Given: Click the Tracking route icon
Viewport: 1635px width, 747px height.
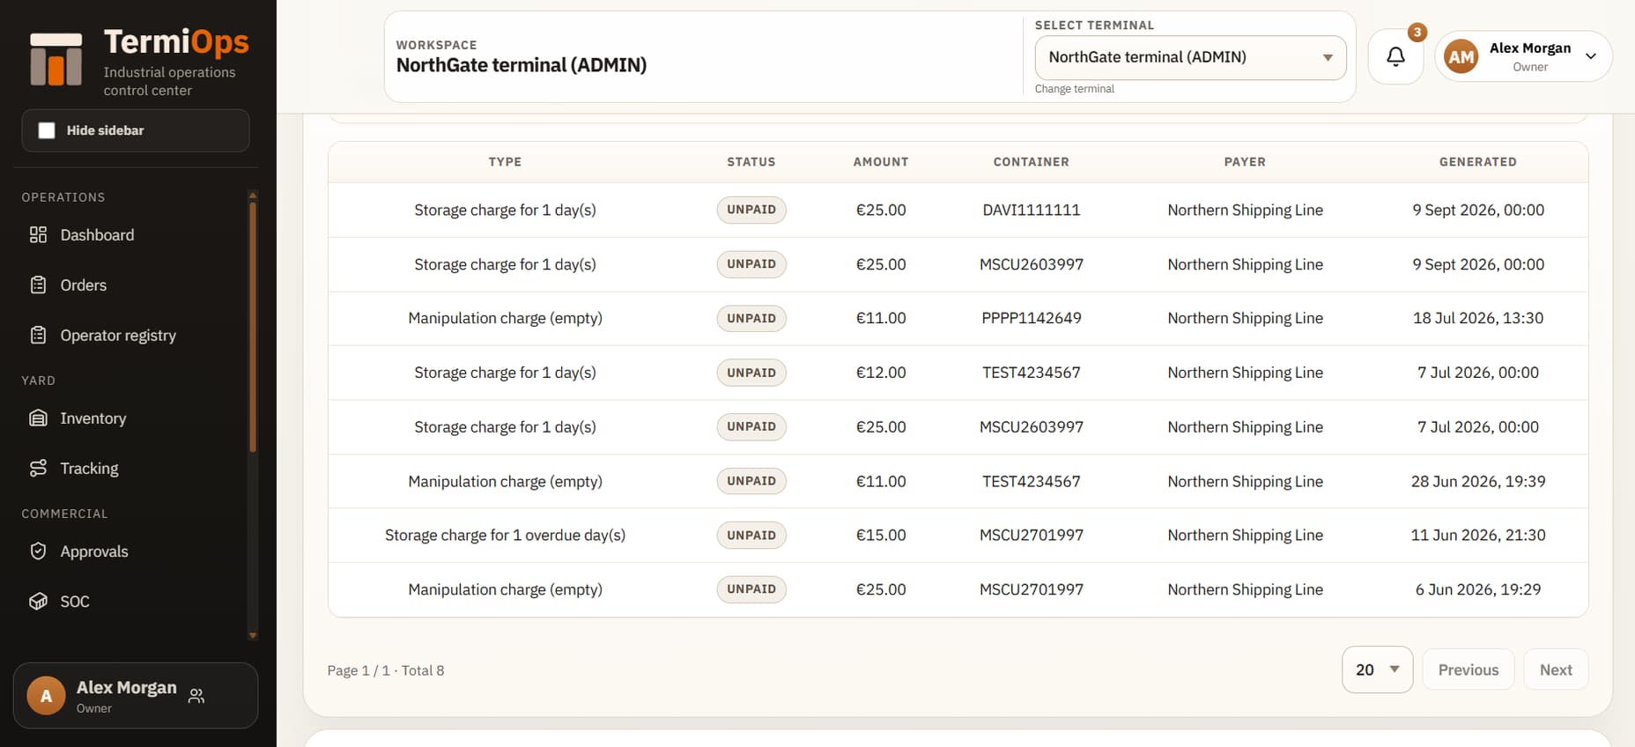Looking at the screenshot, I should click(38, 468).
